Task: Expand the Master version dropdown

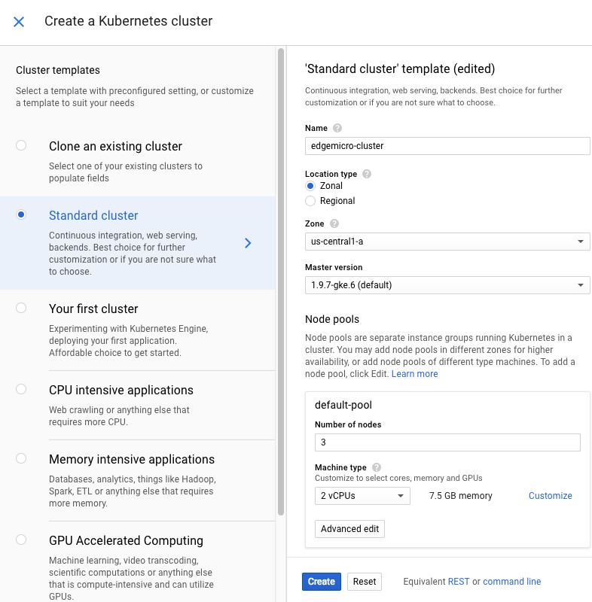Action: click(x=447, y=285)
